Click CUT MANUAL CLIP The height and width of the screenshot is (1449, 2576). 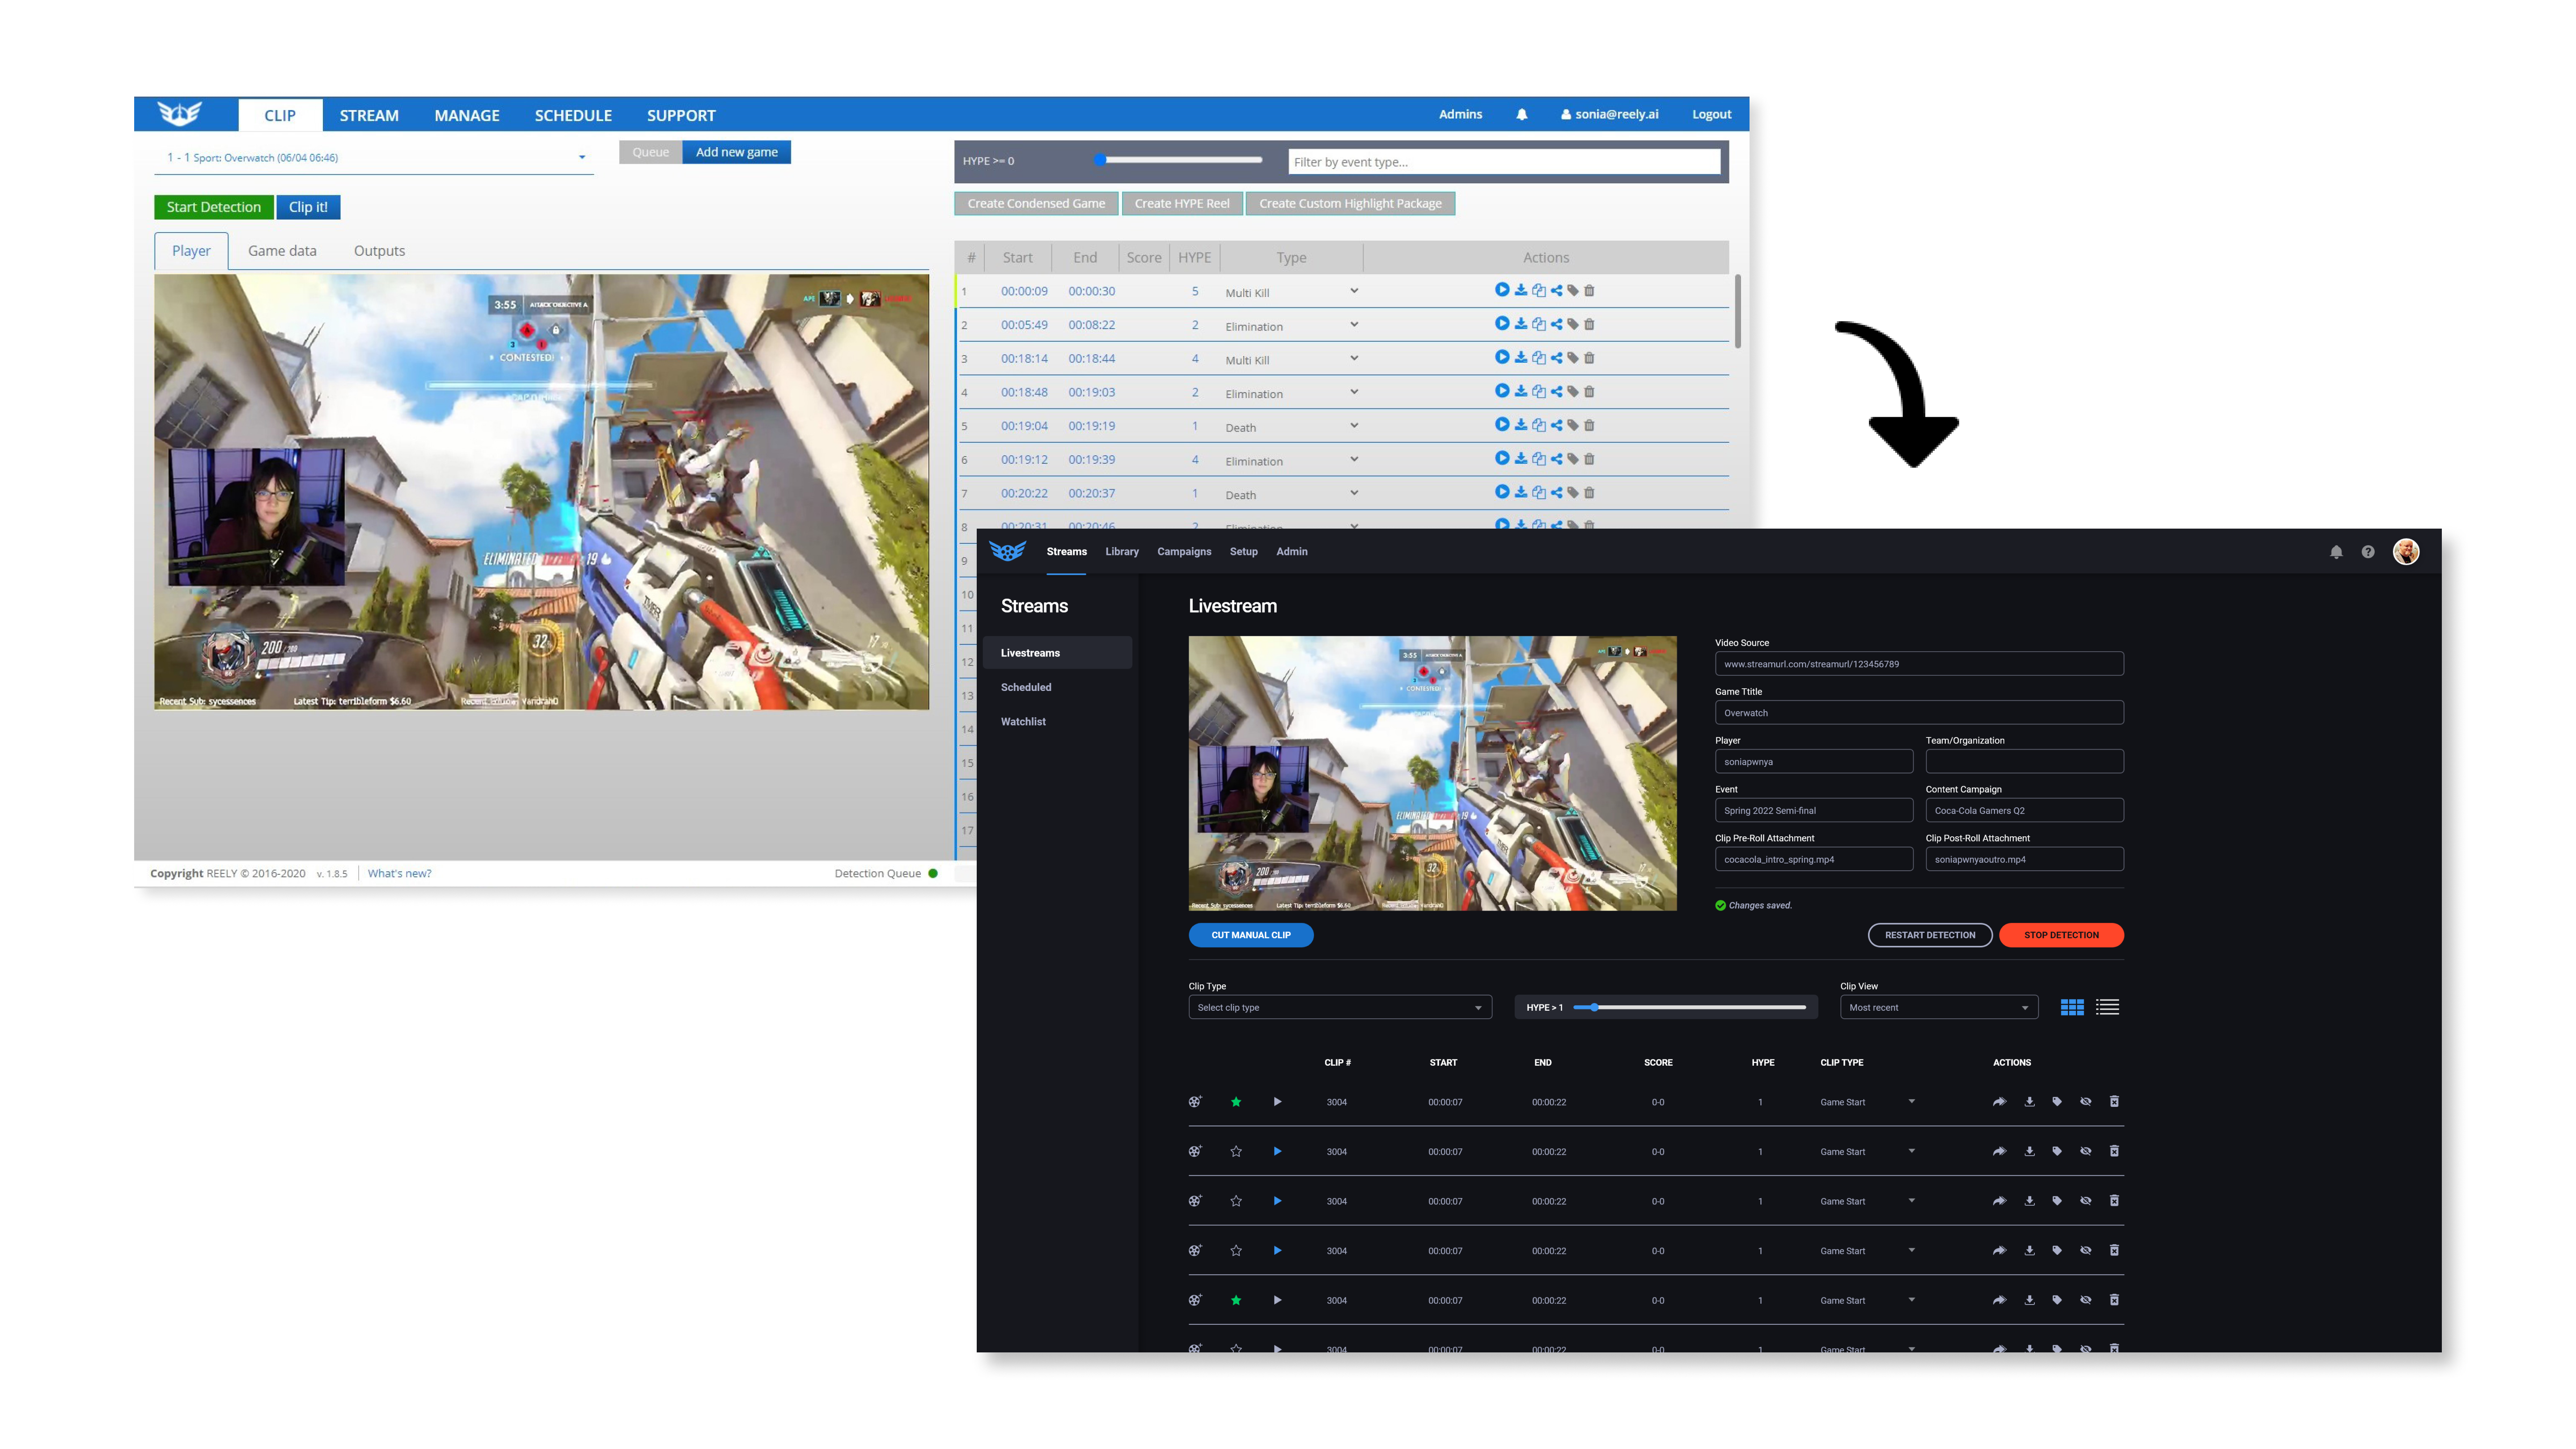coord(1251,935)
